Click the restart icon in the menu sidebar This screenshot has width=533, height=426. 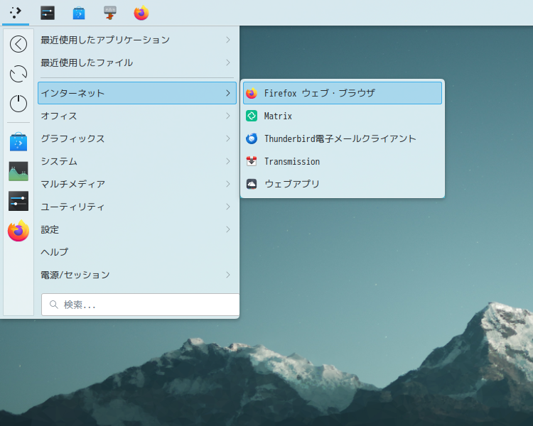click(18, 74)
